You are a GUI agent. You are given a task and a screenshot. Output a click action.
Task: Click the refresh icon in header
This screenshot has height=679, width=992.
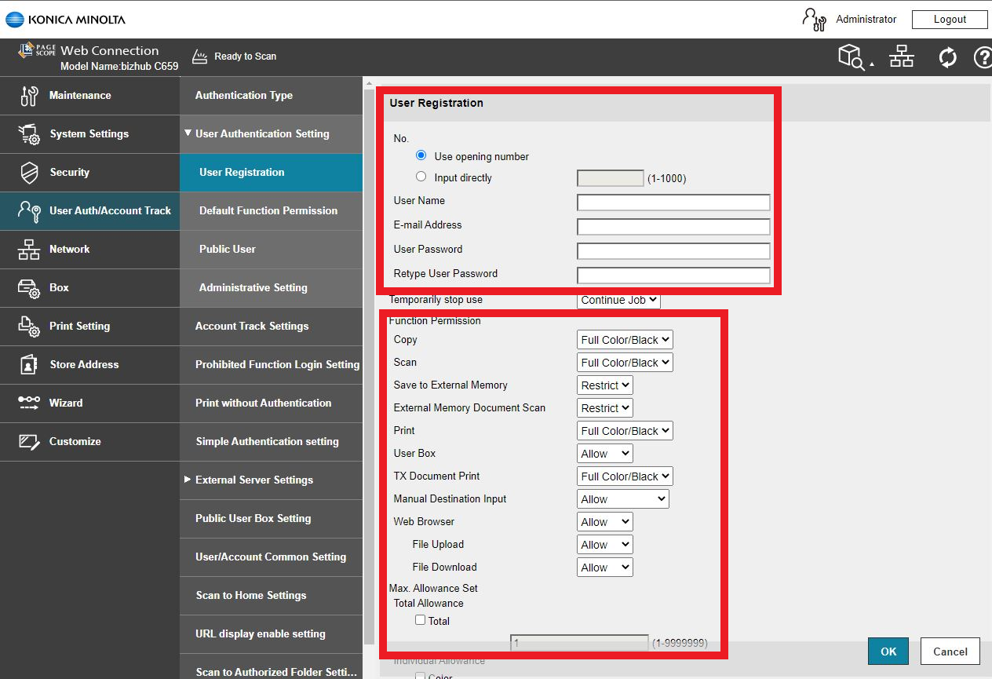click(947, 57)
